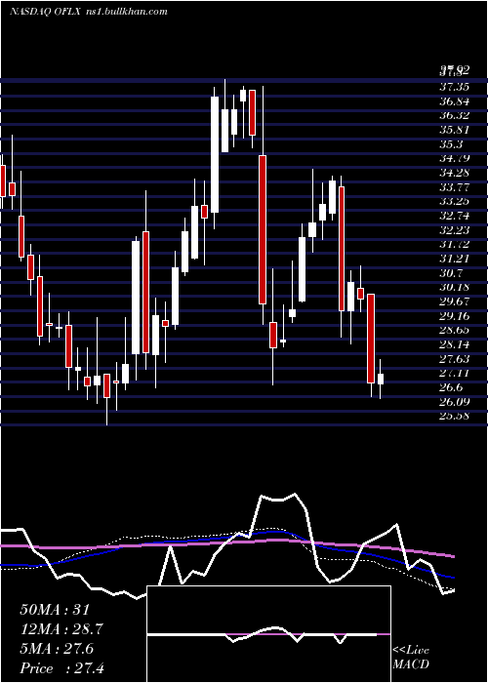Image resolution: width=488 pixels, height=683 pixels.
Task: Click the 36.84 price axis label
Action: (454, 101)
